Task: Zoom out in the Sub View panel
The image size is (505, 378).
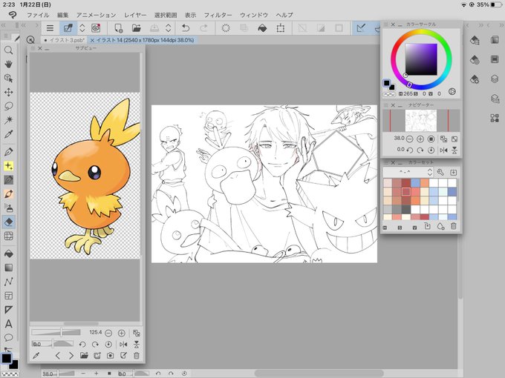Action: [108, 333]
